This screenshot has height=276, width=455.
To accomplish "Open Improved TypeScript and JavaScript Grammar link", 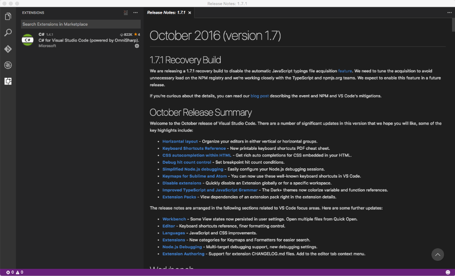I will pyautogui.click(x=210, y=190).
